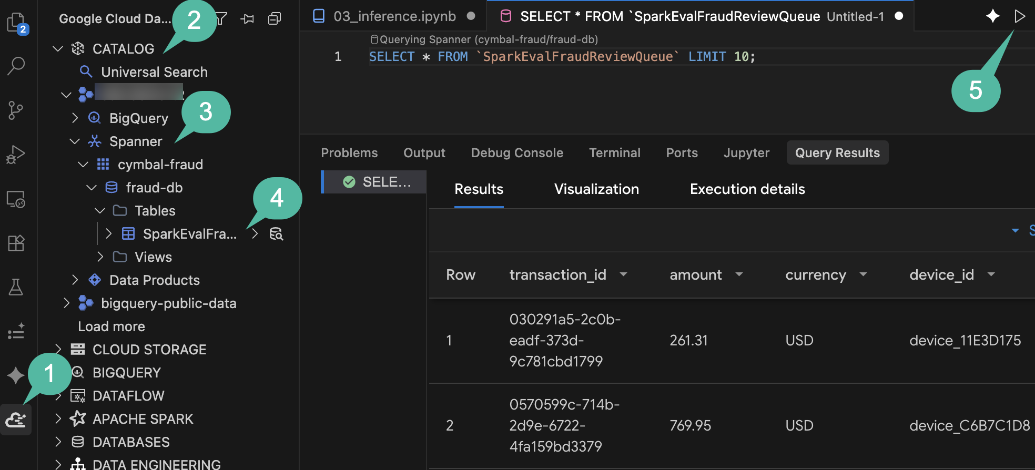The height and width of the screenshot is (470, 1035).
Task: Open the Problems panel tab
Action: 349,153
